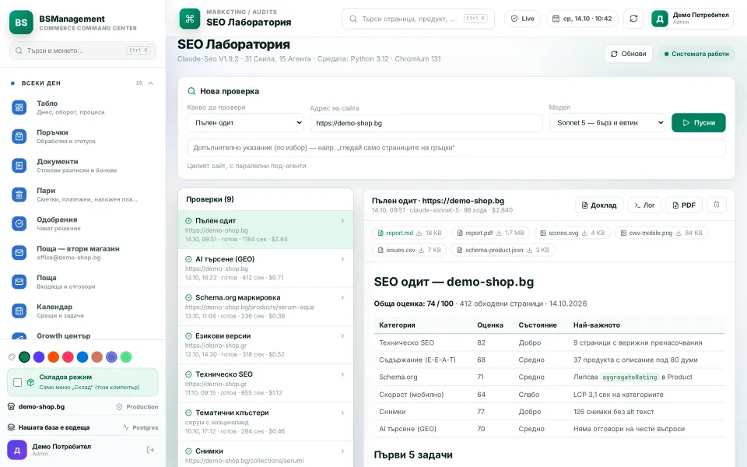Screen dimensions: 747x467
Task: Open the Модел Sonnet 5 dropdown
Action: click(608, 122)
